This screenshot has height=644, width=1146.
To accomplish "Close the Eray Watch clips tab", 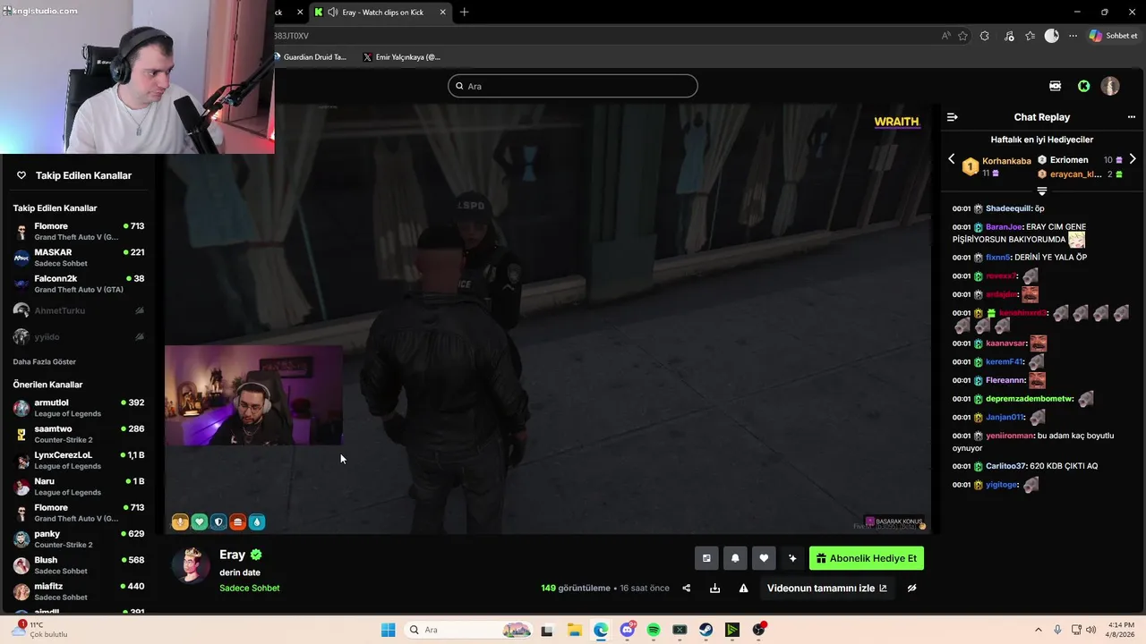I will pyautogui.click(x=443, y=12).
